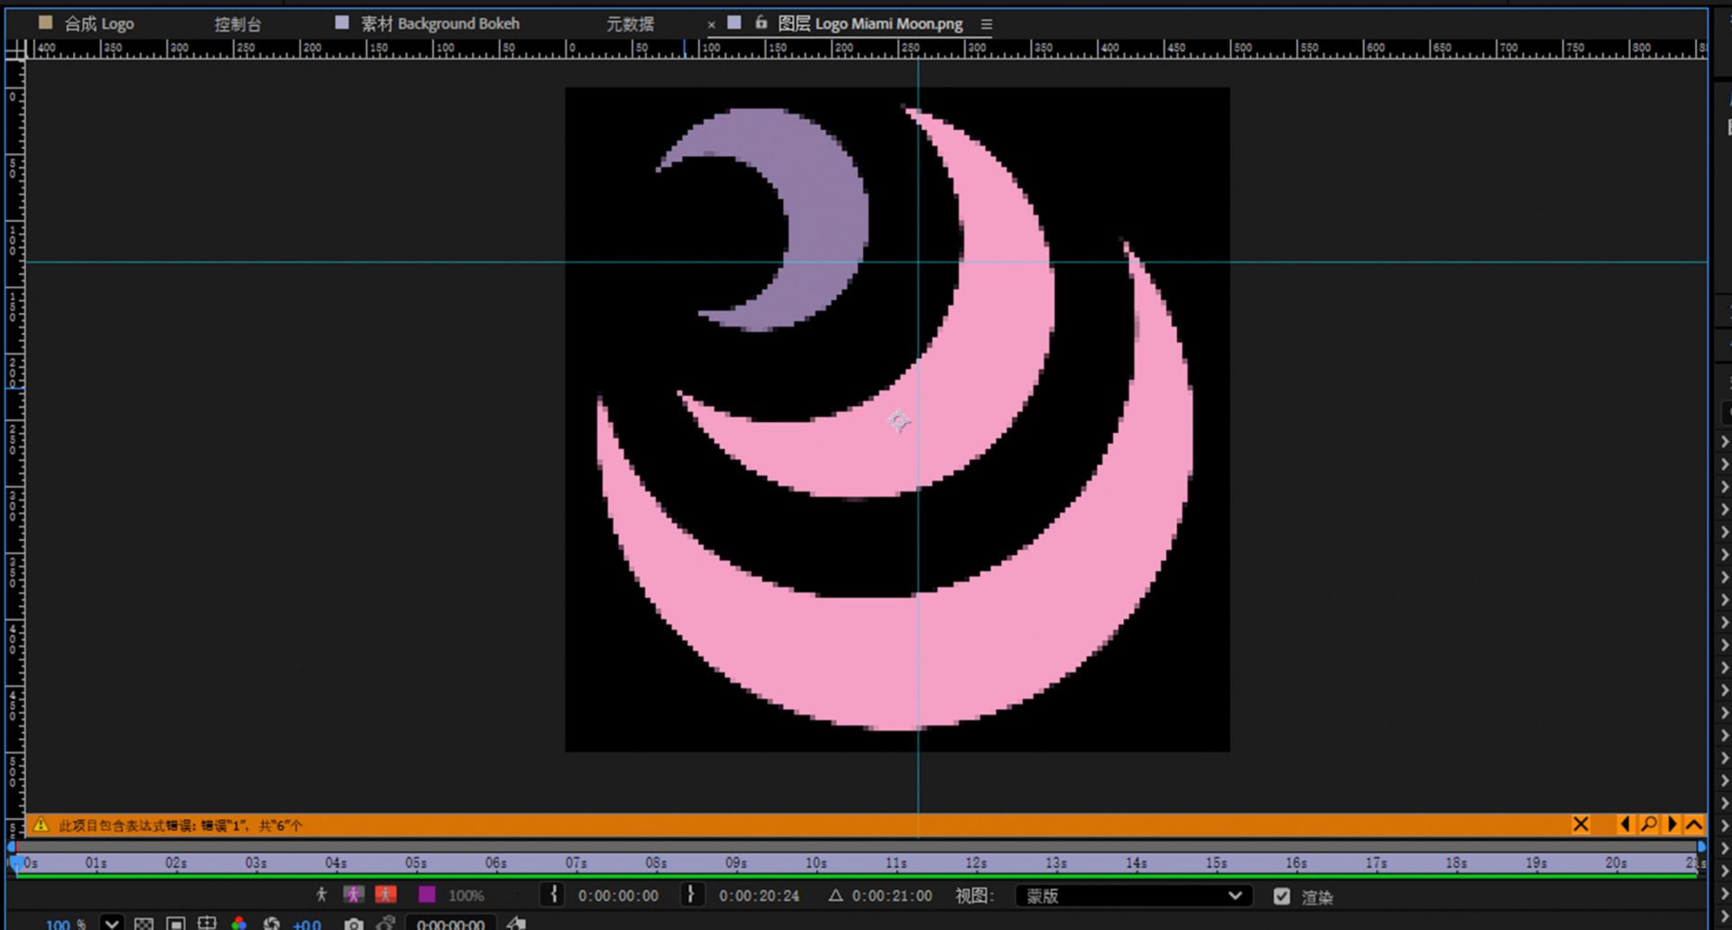Open the layer panel hamburger menu
Viewport: 1732px width, 930px height.
986,24
